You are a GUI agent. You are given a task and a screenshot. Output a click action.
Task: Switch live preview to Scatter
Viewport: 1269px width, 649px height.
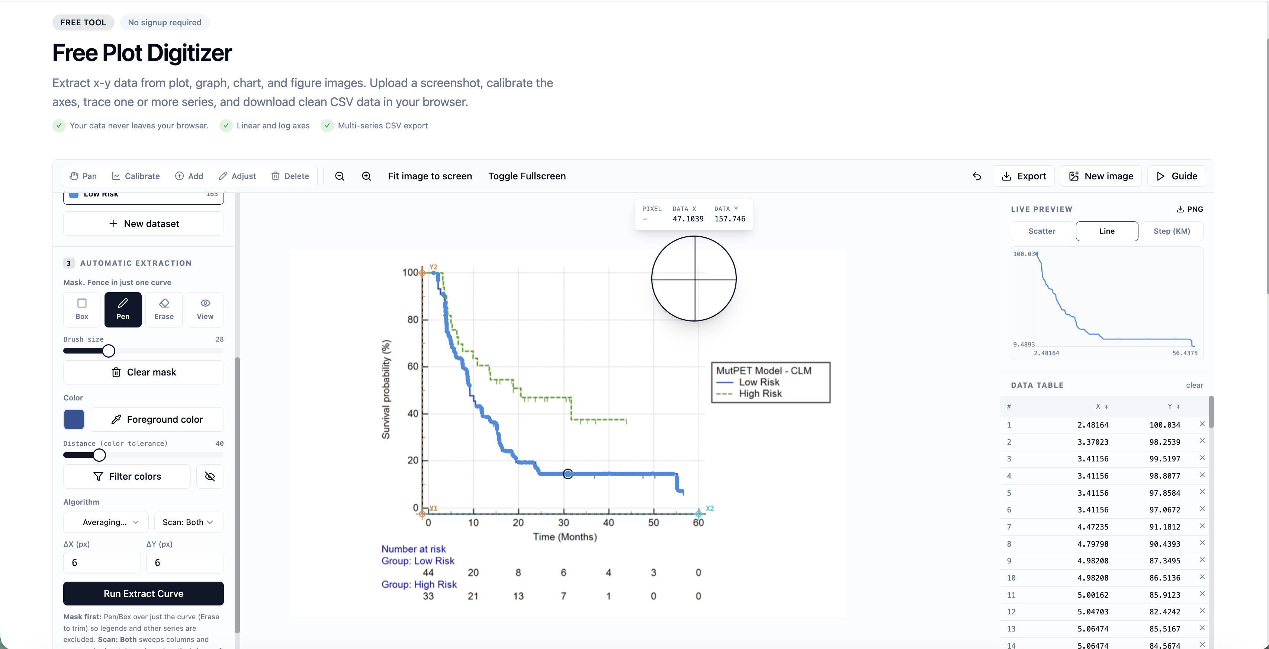(x=1041, y=231)
